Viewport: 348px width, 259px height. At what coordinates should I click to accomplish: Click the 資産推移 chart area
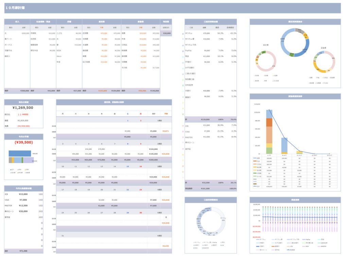(x=295, y=227)
